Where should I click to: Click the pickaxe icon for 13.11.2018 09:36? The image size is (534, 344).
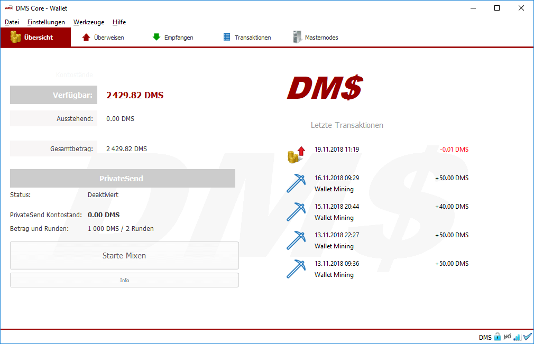click(x=296, y=268)
